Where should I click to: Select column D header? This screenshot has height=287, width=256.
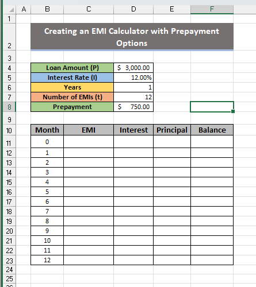(x=133, y=9)
